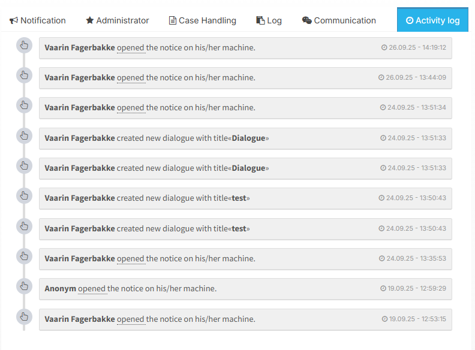Click star icon on Administrator tab
475x350 pixels.
pyautogui.click(x=90, y=20)
